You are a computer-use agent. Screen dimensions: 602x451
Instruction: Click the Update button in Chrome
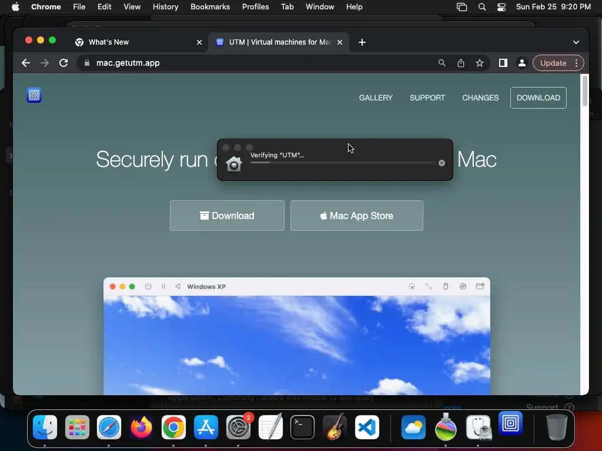point(553,63)
